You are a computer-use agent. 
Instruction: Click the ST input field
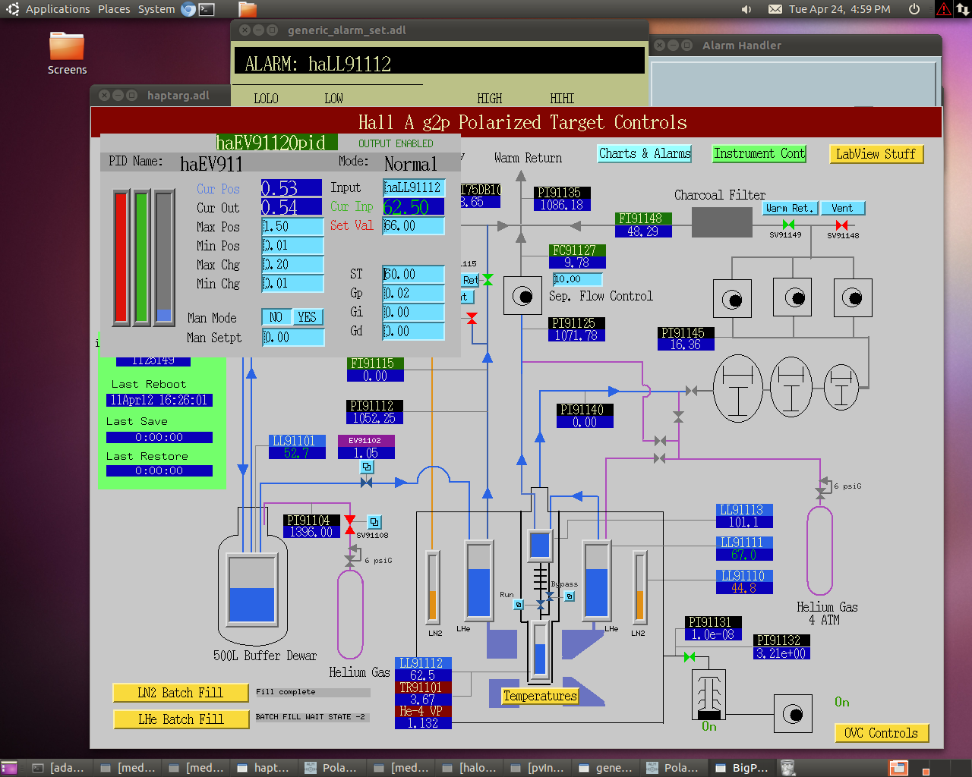pyautogui.click(x=413, y=274)
